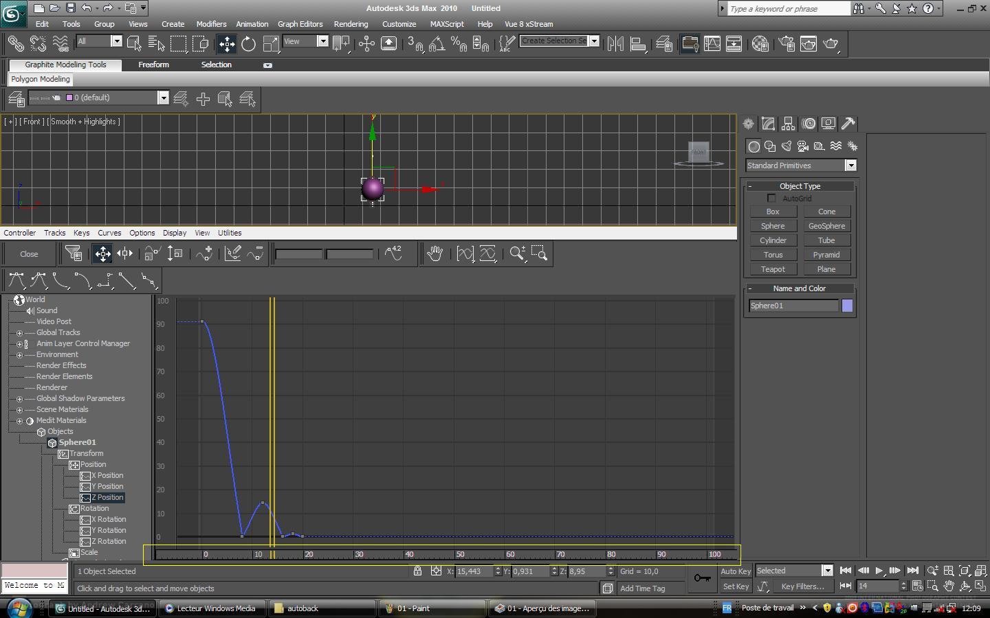Select the Cameras category icon

[x=802, y=146]
